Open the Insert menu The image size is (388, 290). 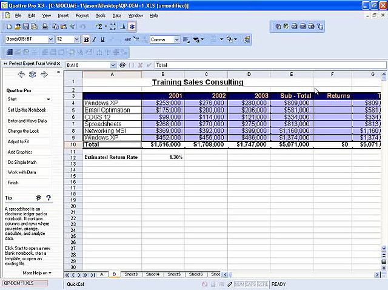[63, 16]
